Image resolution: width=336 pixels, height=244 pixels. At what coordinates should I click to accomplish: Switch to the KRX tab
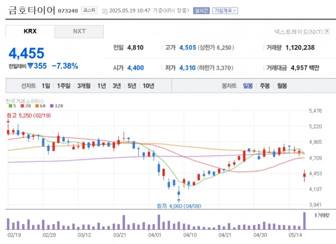point(30,31)
